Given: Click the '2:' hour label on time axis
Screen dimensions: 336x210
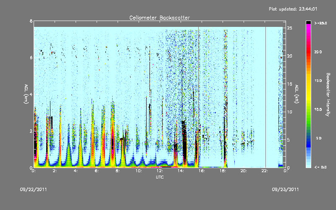Looking at the screenshot, I should [55, 171].
